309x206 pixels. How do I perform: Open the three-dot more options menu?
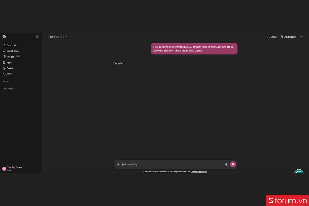click(x=302, y=37)
